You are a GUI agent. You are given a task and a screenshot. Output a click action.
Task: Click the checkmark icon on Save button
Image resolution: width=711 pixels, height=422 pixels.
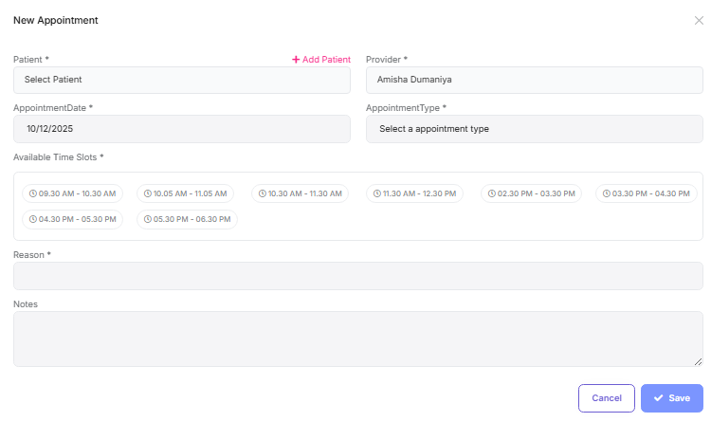click(x=658, y=398)
